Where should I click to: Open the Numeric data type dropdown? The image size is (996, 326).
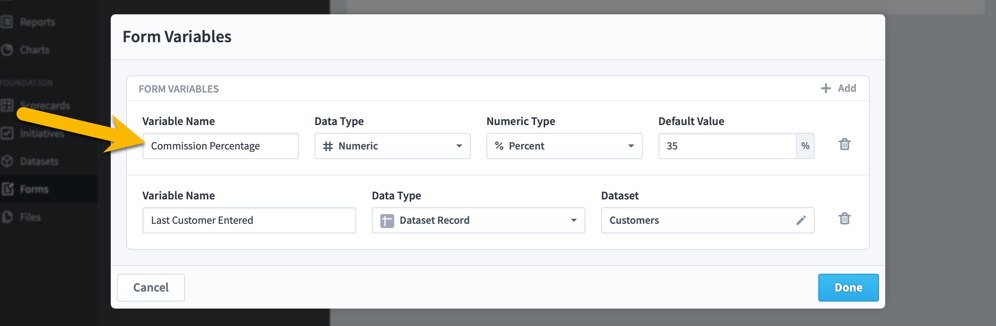392,146
